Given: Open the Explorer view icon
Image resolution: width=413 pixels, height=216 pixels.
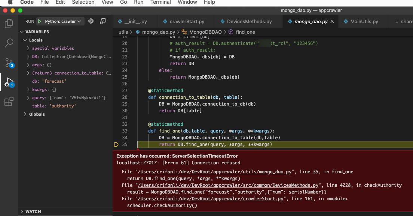Looking at the screenshot, I should (9, 24).
